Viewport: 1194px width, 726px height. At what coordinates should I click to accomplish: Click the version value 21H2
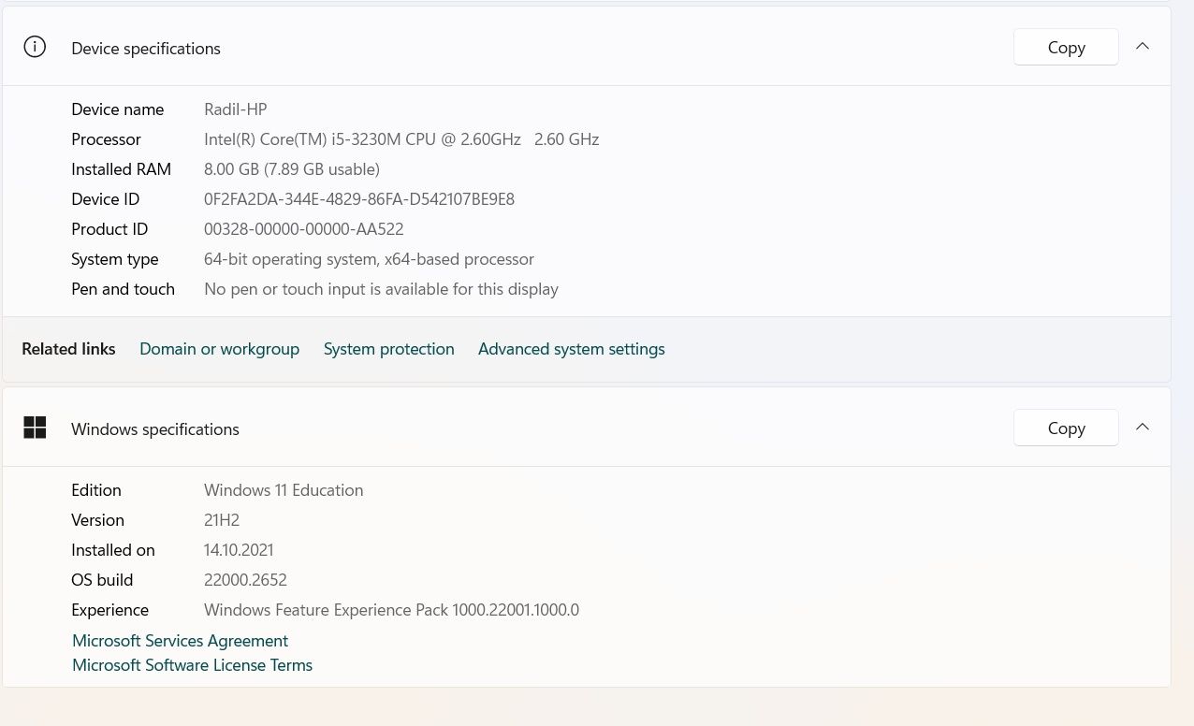coord(222,520)
